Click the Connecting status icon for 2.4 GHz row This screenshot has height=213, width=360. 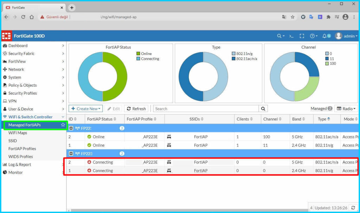tap(89, 170)
